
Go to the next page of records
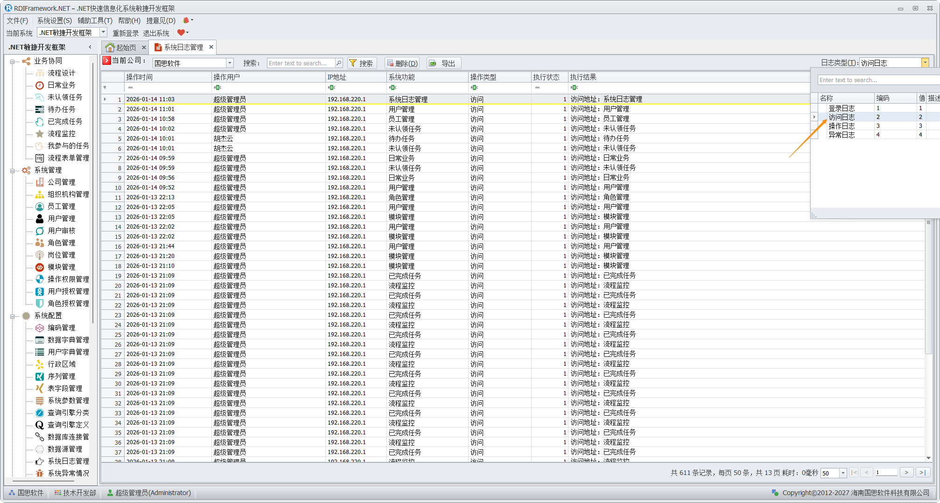[906, 472]
